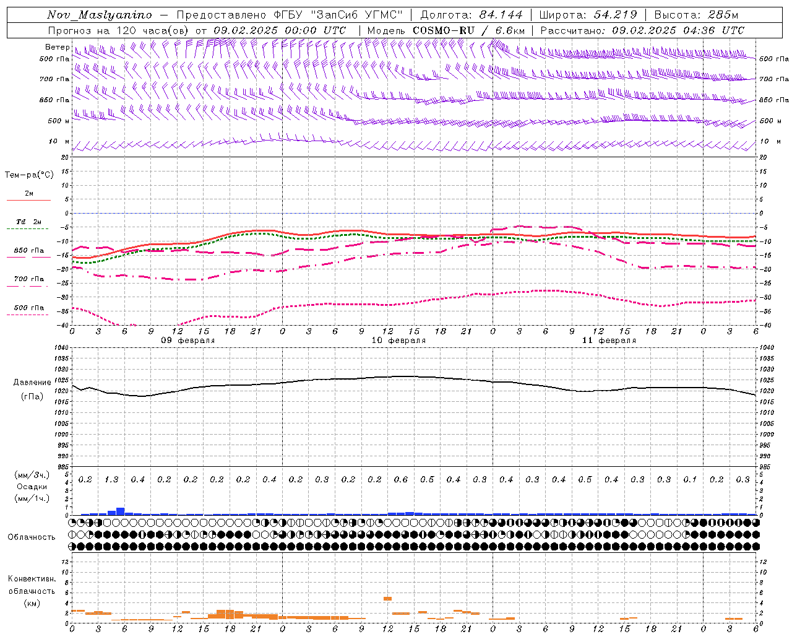
Task: Click the Модель COSMO-RU / 6.6км label
Action: (446, 30)
